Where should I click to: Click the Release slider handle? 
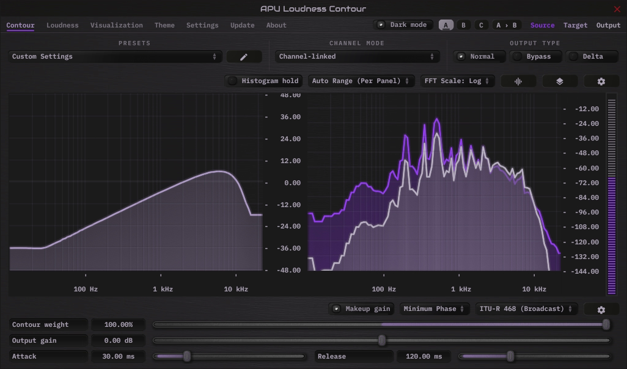(510, 356)
